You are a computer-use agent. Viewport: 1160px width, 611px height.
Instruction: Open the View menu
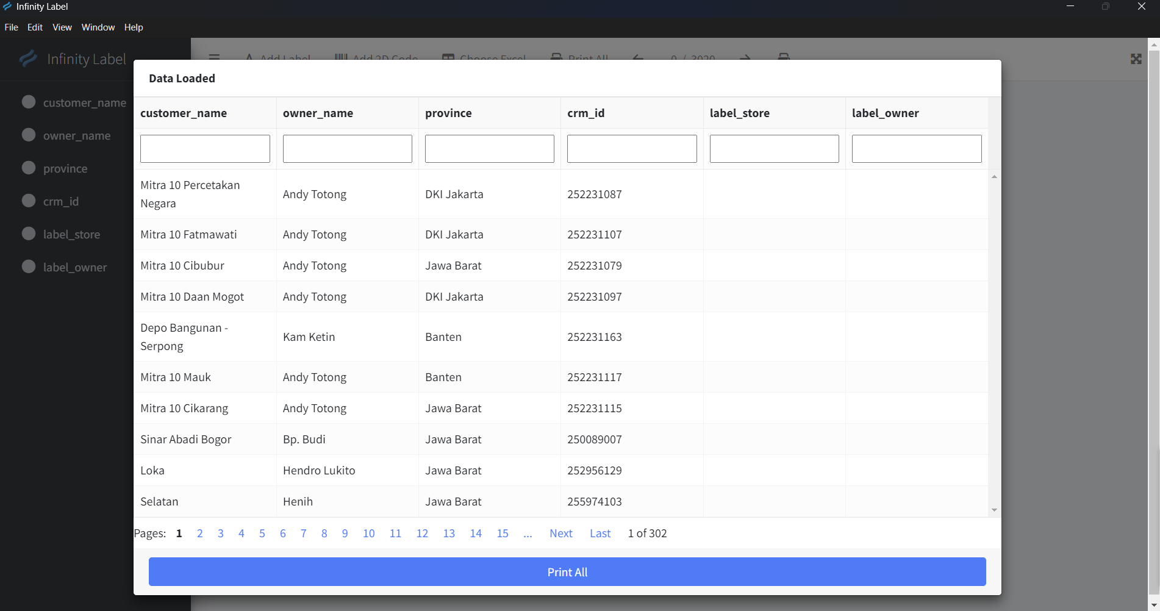click(x=62, y=27)
